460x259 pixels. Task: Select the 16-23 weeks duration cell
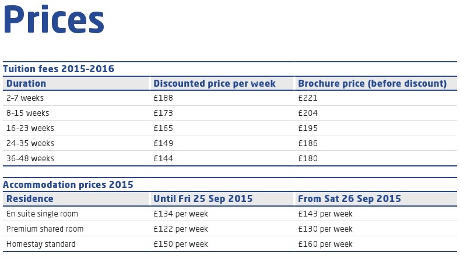tap(30, 128)
